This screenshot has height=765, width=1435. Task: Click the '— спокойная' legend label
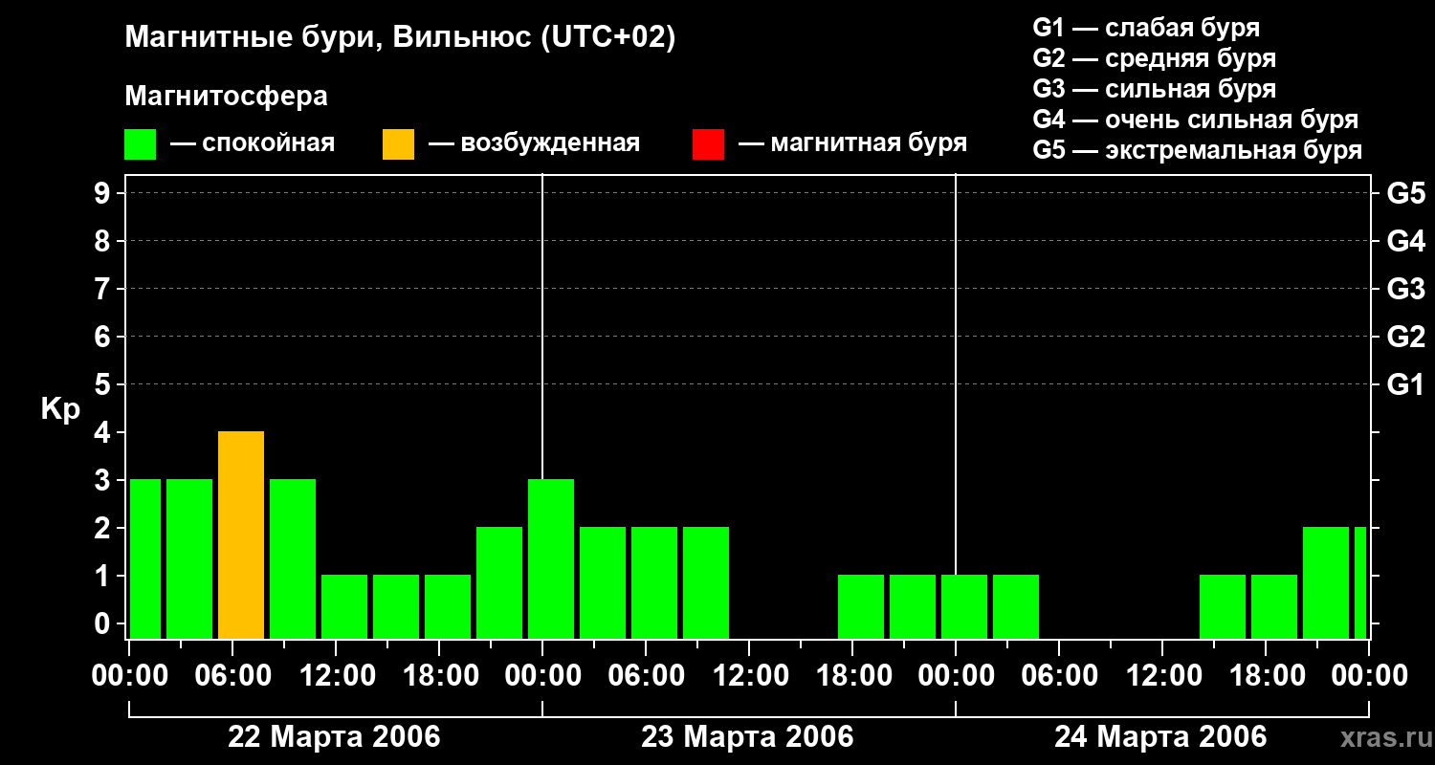pos(253,144)
